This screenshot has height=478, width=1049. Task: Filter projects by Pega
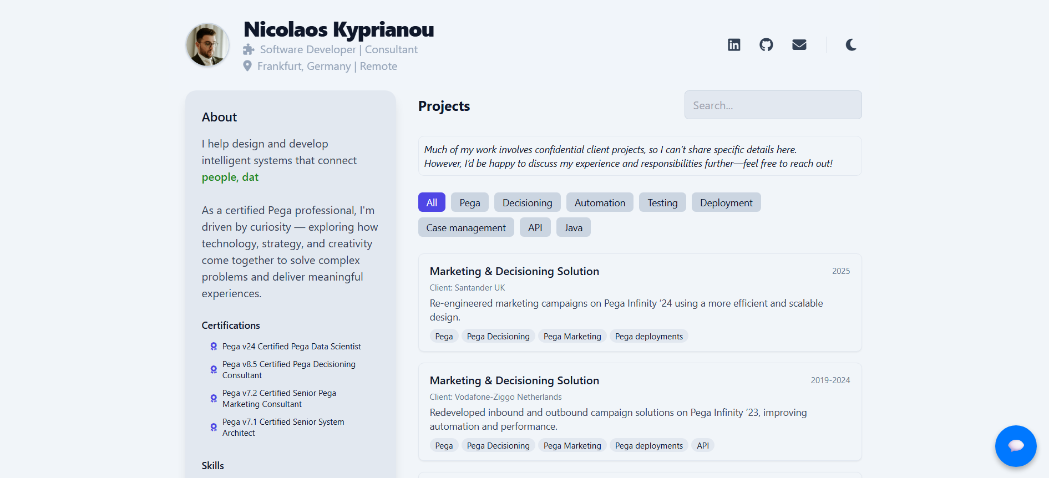tap(469, 203)
